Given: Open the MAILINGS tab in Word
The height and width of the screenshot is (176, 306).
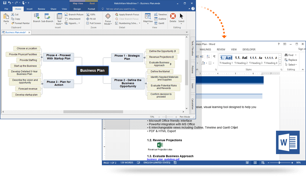Looking at the screenshot, I should click(x=205, y=49).
